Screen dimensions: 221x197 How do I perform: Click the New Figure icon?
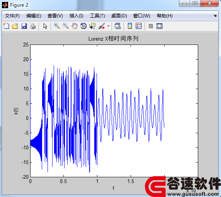coord(6,26)
